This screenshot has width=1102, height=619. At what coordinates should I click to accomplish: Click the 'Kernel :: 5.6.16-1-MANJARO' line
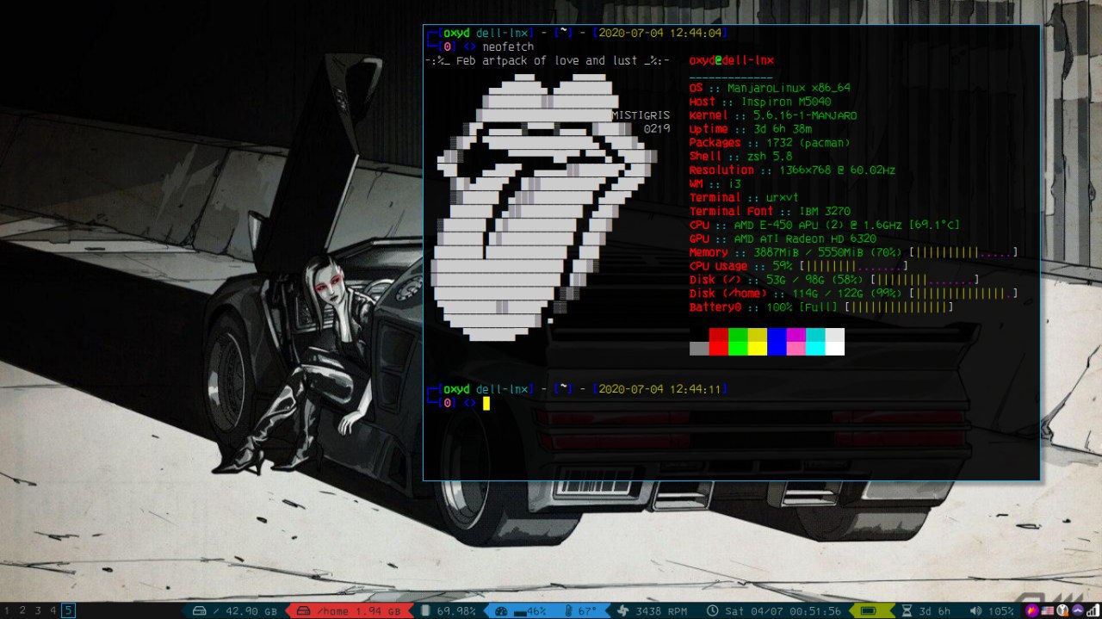pyautogui.click(x=773, y=115)
